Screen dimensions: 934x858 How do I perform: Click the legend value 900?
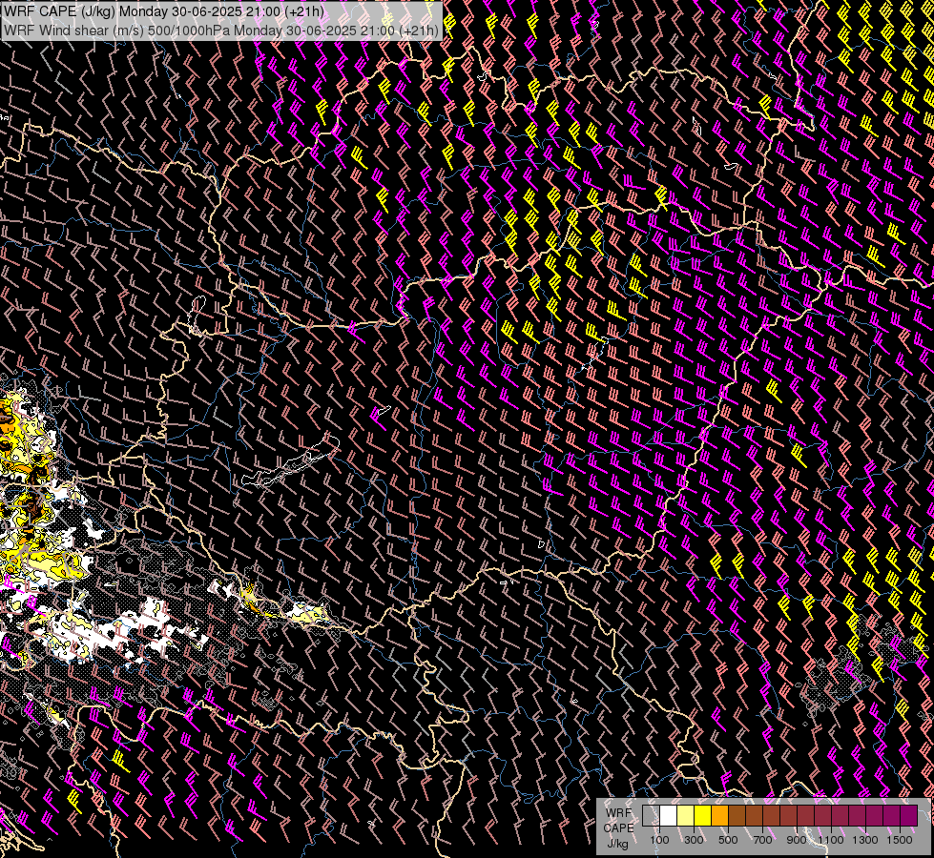click(x=797, y=840)
